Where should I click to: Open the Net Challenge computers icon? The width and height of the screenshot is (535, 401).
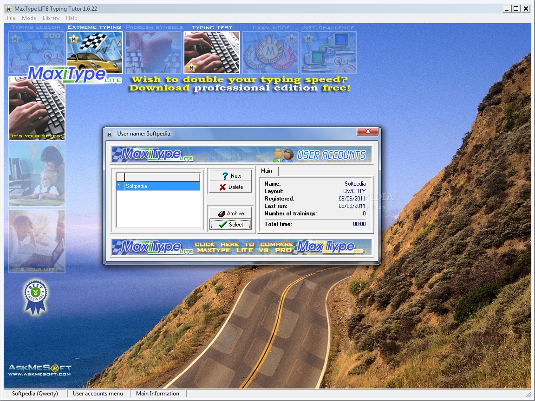pos(329,52)
